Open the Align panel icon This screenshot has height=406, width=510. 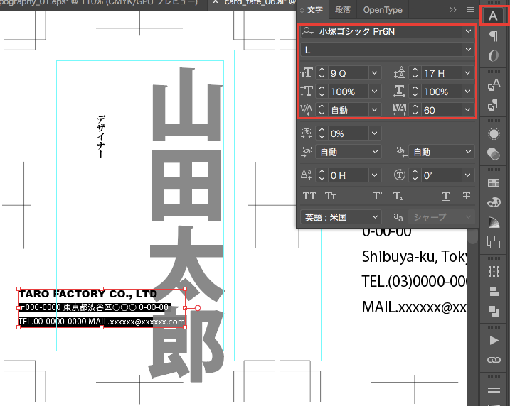coord(493,291)
